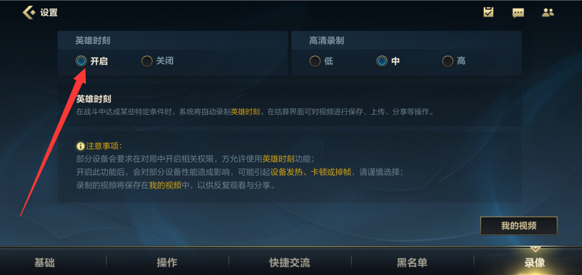Switch to the 基础 tab
This screenshot has width=582, height=275.
pos(44,263)
